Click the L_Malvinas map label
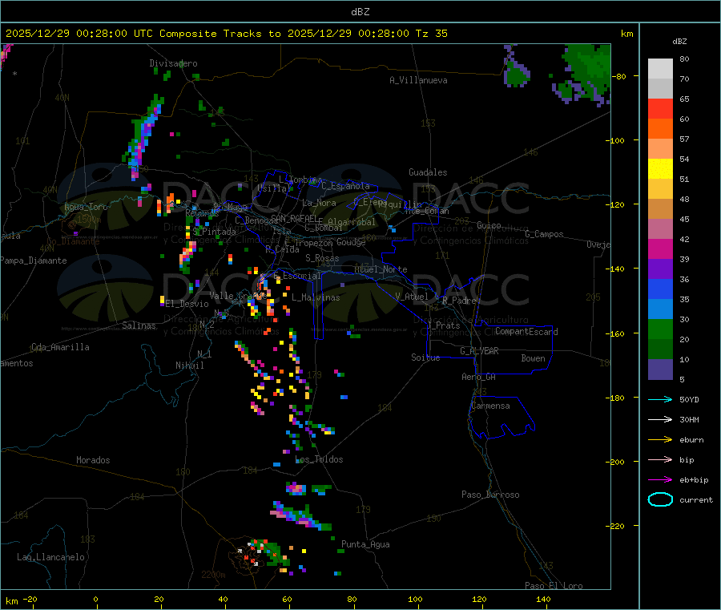This screenshot has width=721, height=610. [316, 297]
